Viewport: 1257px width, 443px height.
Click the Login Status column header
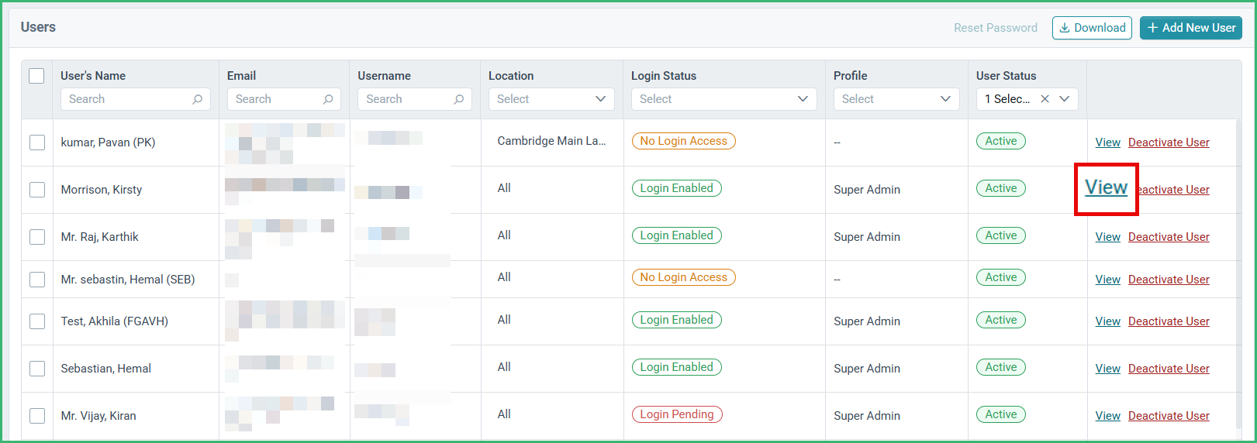664,76
